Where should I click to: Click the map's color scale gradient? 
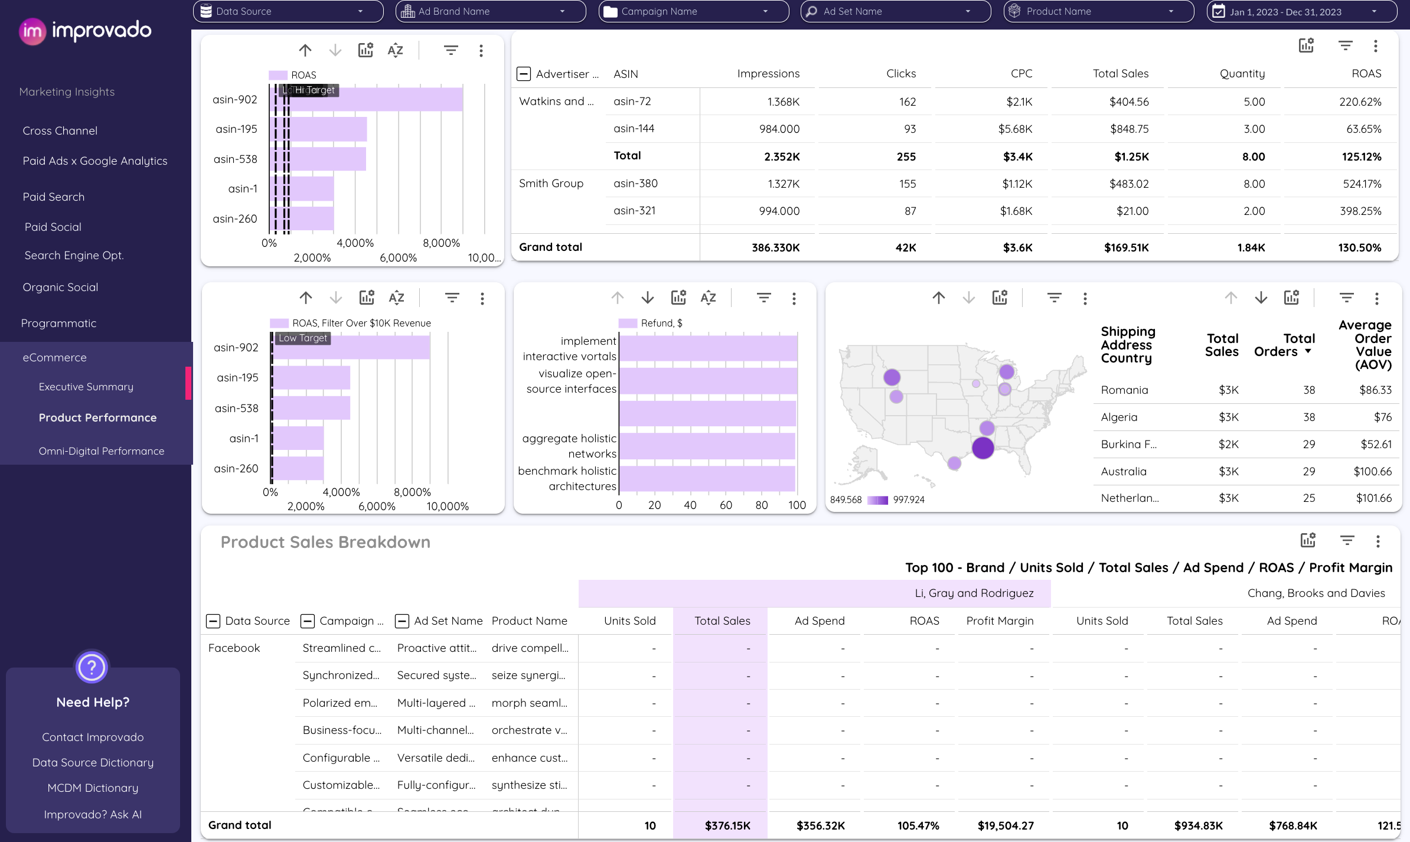click(878, 500)
